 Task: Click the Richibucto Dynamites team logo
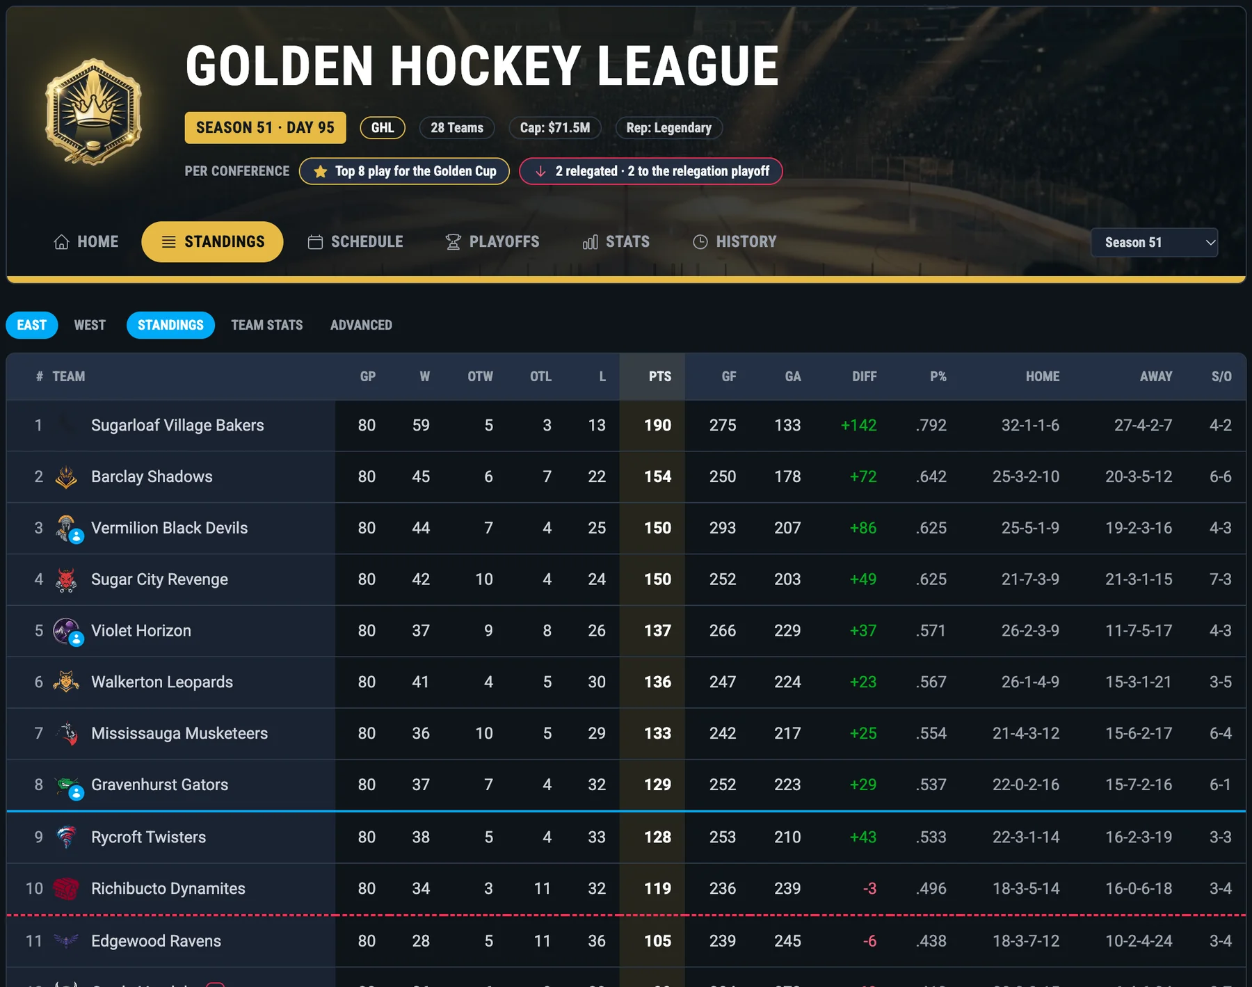(66, 889)
